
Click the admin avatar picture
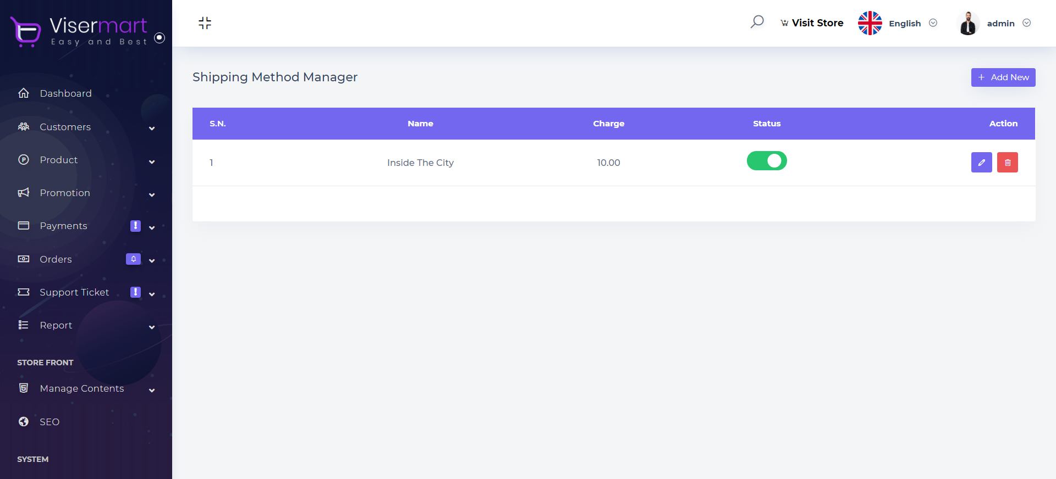tap(967, 23)
